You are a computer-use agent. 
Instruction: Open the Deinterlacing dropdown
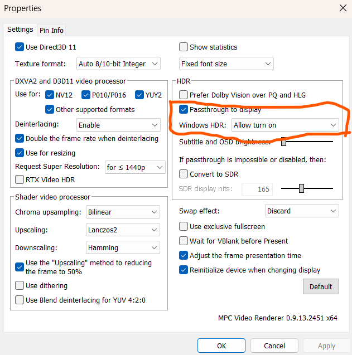[118, 125]
